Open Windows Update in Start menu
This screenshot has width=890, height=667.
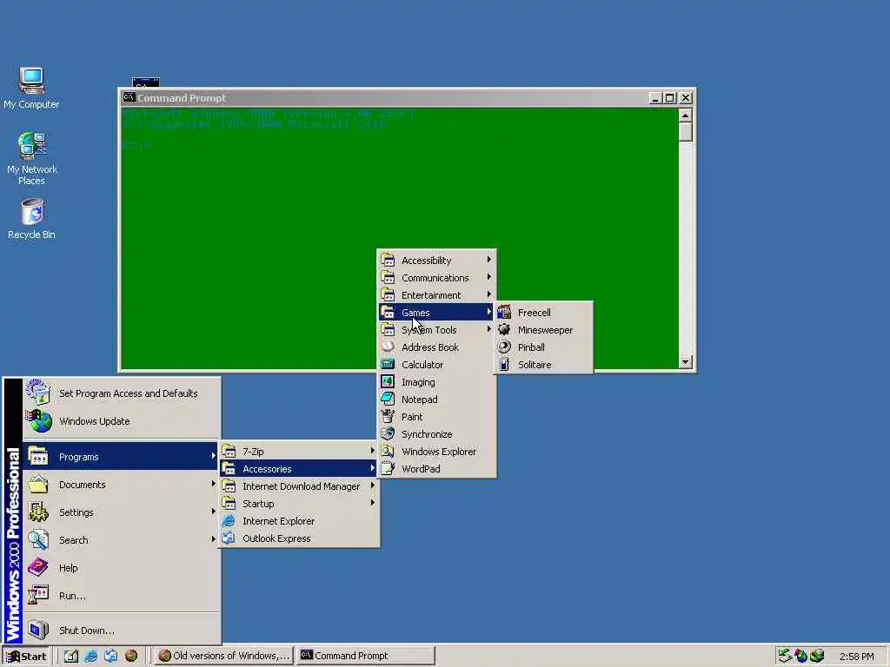120,421
